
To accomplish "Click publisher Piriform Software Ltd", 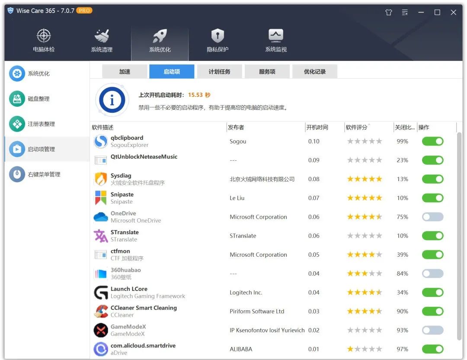I will [x=257, y=312].
